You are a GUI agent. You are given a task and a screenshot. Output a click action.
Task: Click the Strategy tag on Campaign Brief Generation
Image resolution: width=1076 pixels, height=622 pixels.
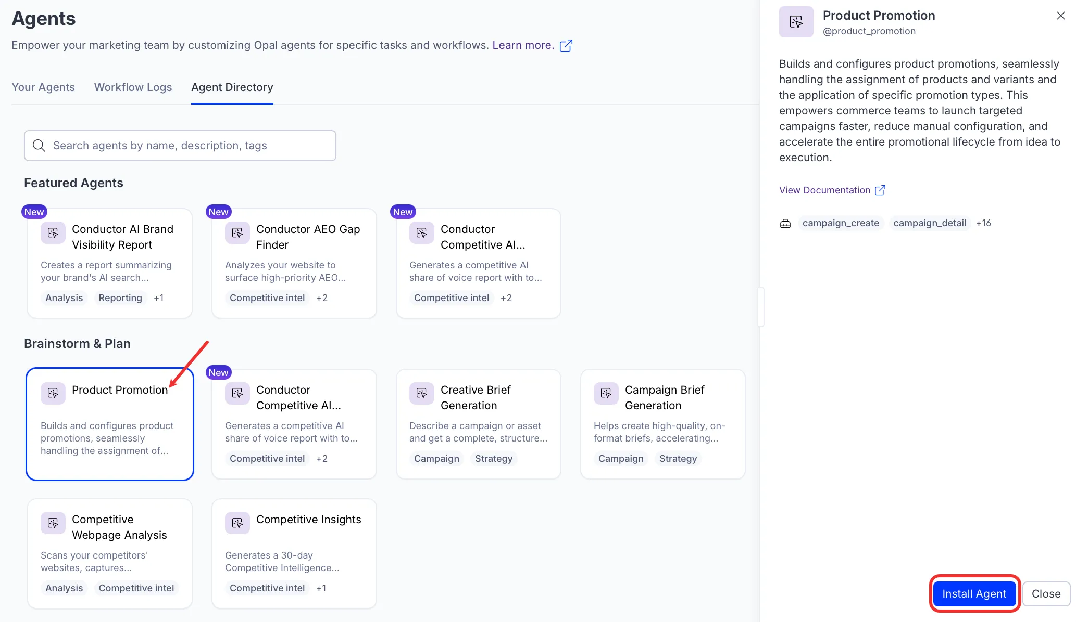[x=678, y=459]
